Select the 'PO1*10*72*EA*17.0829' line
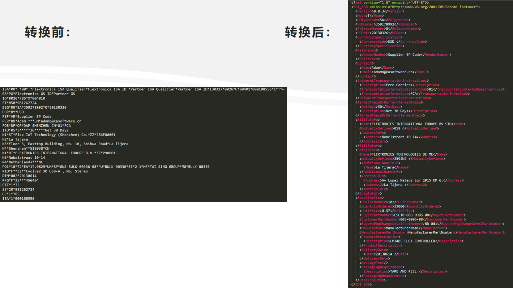 (x=106, y=167)
